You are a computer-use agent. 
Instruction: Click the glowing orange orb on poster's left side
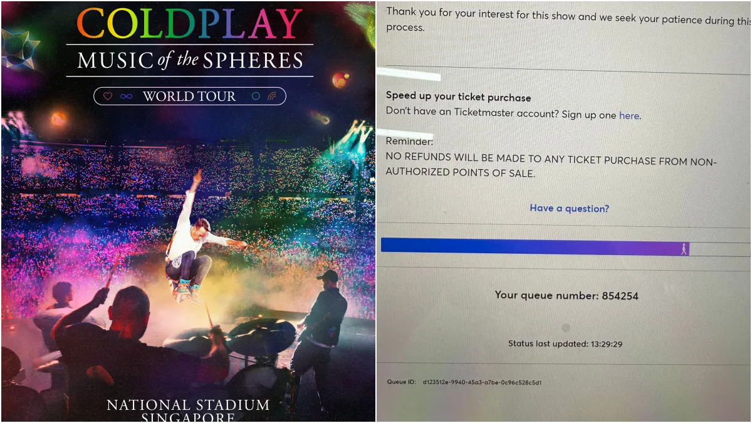tap(58, 118)
